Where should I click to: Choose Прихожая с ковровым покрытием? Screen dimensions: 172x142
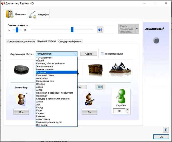(x=57, y=93)
